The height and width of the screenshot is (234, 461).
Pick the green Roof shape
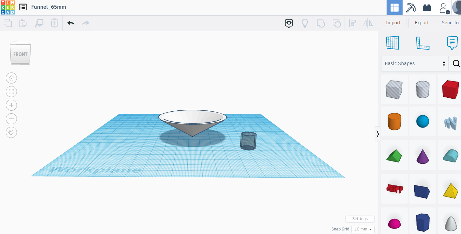394,155
